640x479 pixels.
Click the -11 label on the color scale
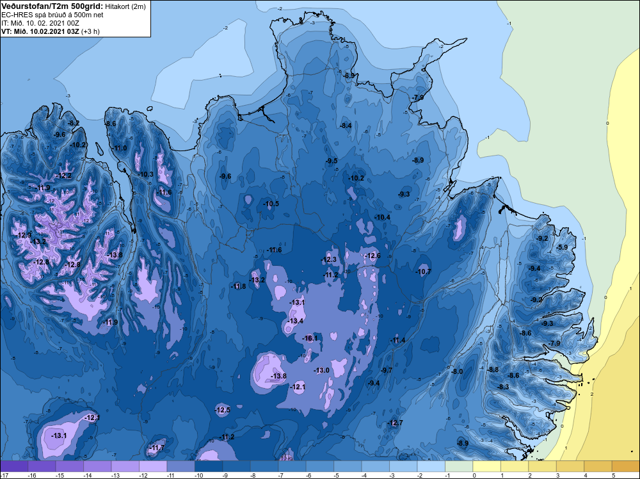(x=171, y=475)
